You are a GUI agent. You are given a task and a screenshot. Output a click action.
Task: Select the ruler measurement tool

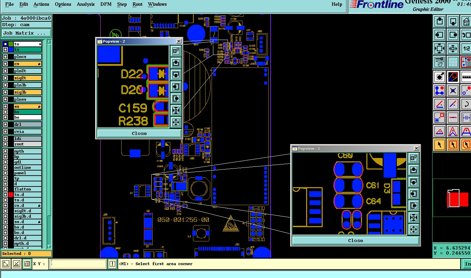(x=466, y=77)
